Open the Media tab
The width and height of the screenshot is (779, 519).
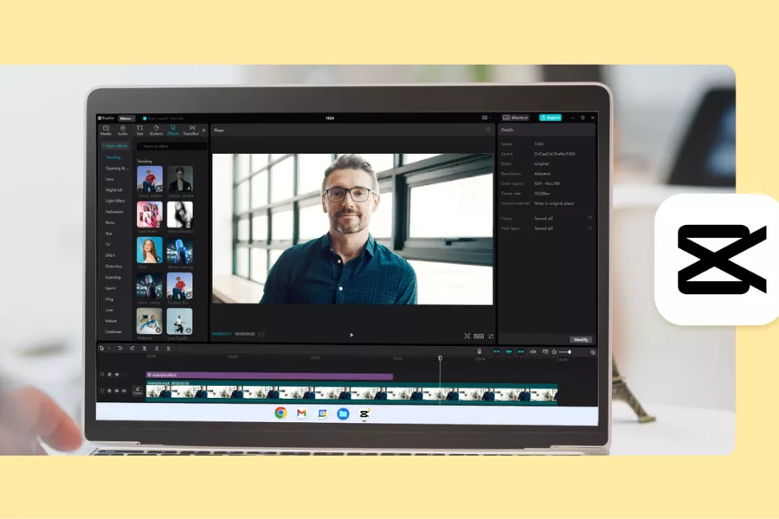pyautogui.click(x=106, y=130)
